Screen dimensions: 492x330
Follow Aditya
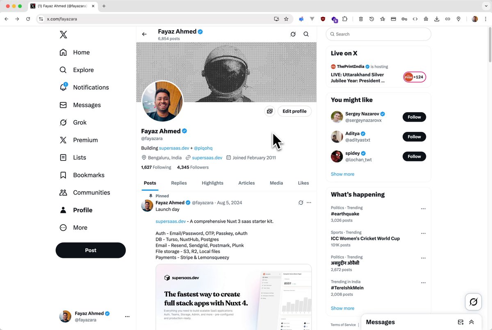point(414,137)
